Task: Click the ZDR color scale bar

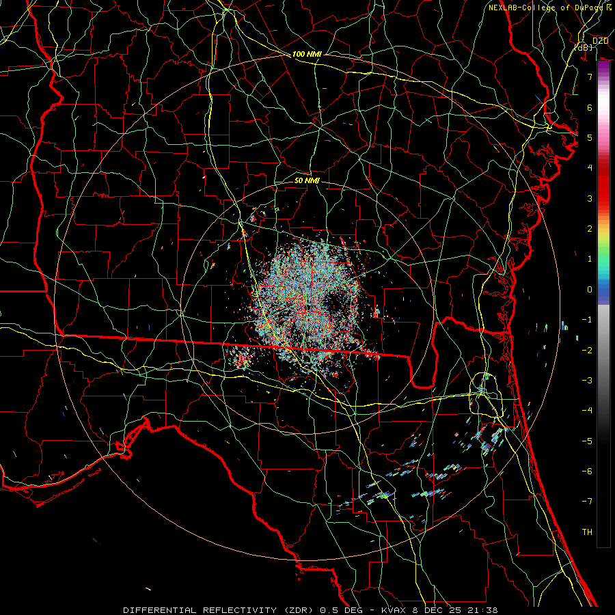Action: (x=603, y=304)
